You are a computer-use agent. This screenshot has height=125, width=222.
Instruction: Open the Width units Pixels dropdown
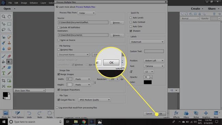[x=82, y=79]
